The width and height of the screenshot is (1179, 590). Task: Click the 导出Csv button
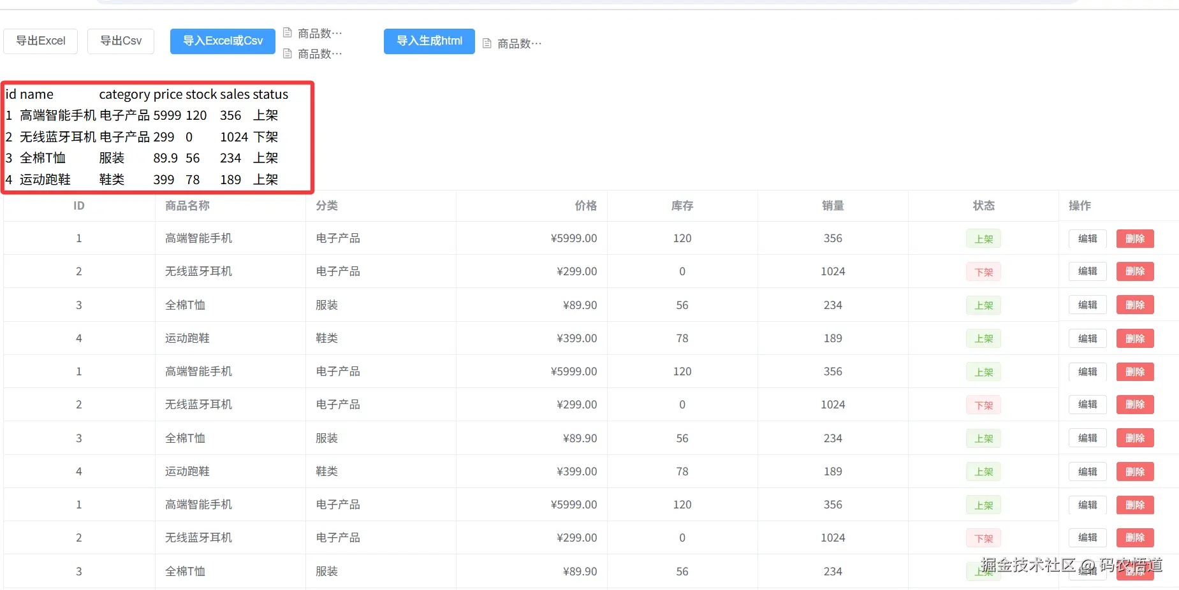[x=121, y=41]
